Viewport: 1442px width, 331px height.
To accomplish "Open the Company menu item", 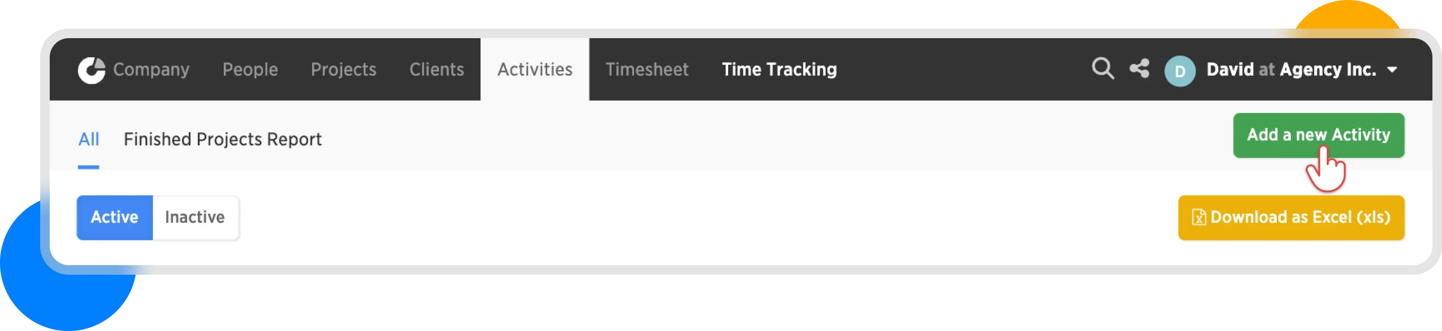I will click(x=151, y=70).
